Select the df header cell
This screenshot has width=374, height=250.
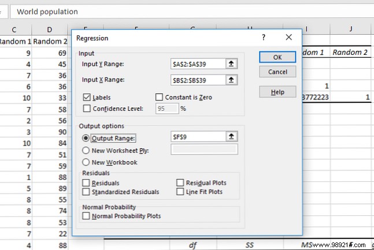pyautogui.click(x=192, y=245)
